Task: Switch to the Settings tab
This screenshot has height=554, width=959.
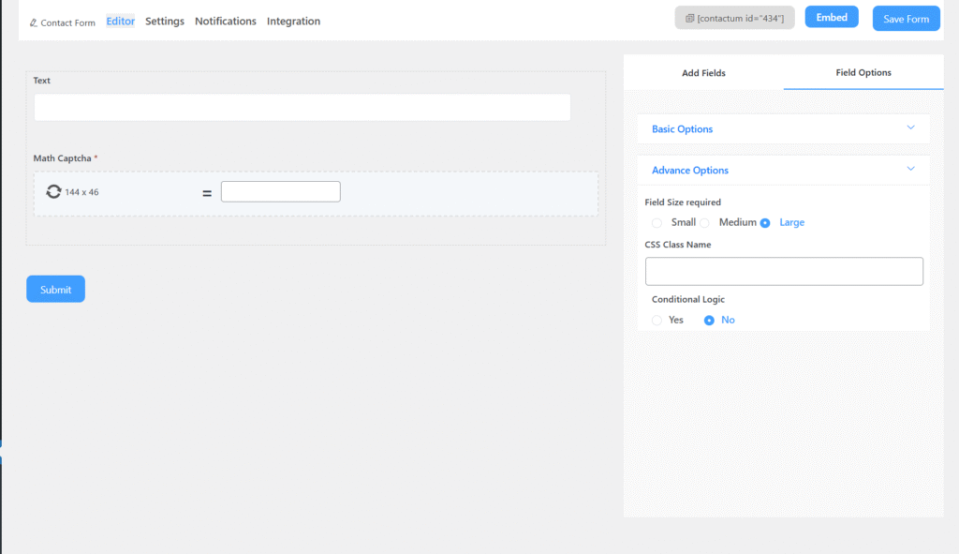Action: pos(165,21)
